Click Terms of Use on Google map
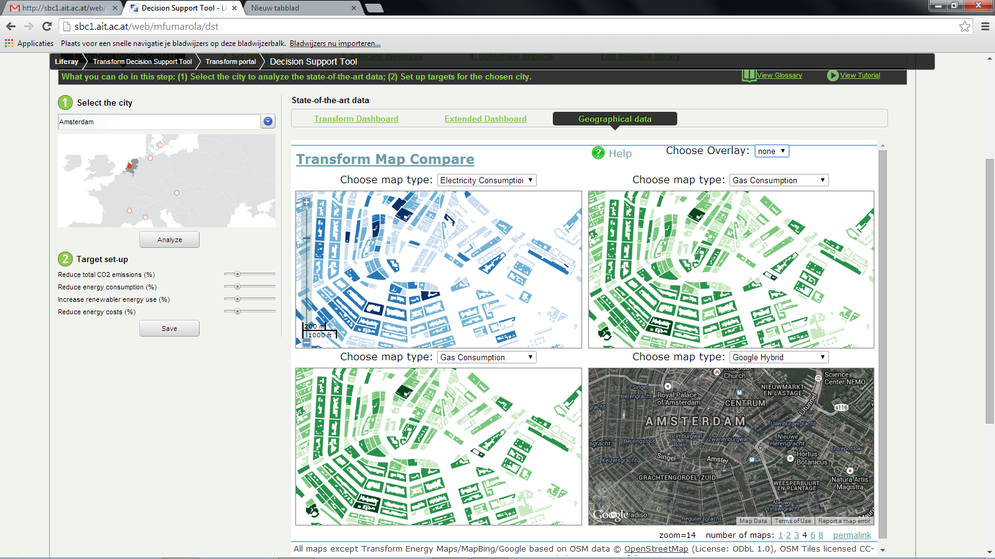 pos(792,521)
